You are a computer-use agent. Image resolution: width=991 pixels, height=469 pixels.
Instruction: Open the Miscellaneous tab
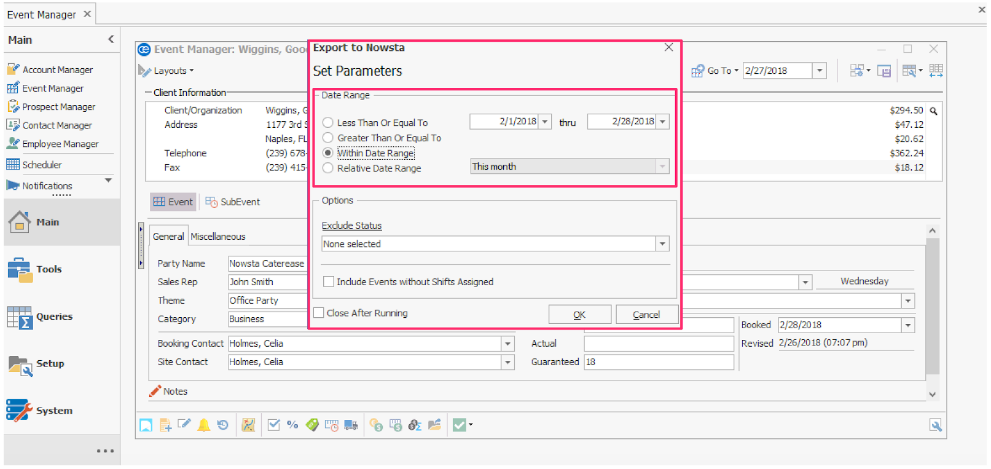(x=217, y=237)
